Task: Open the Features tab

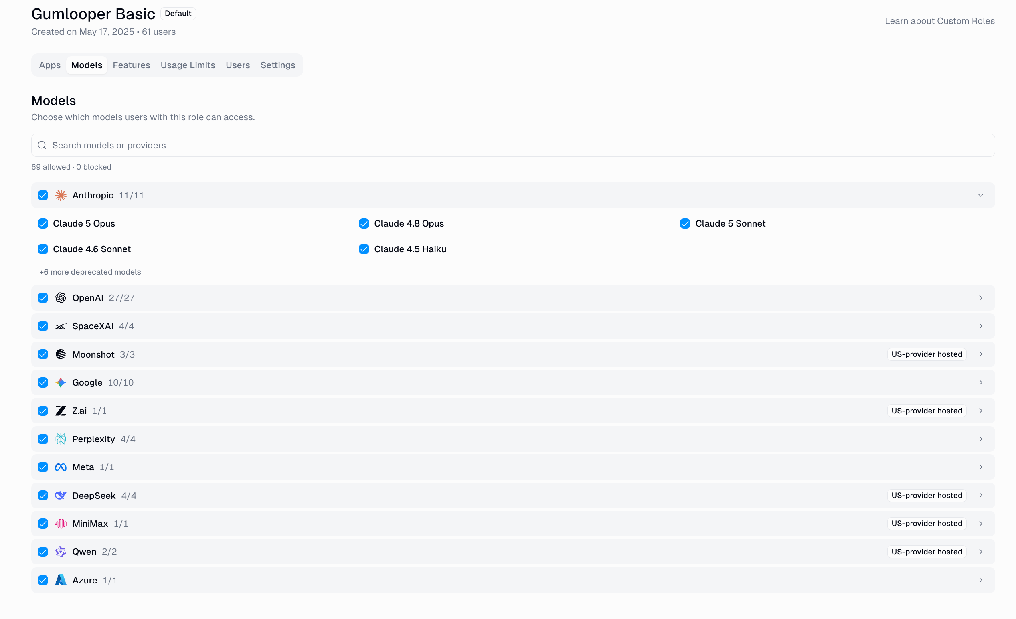Action: coord(132,65)
